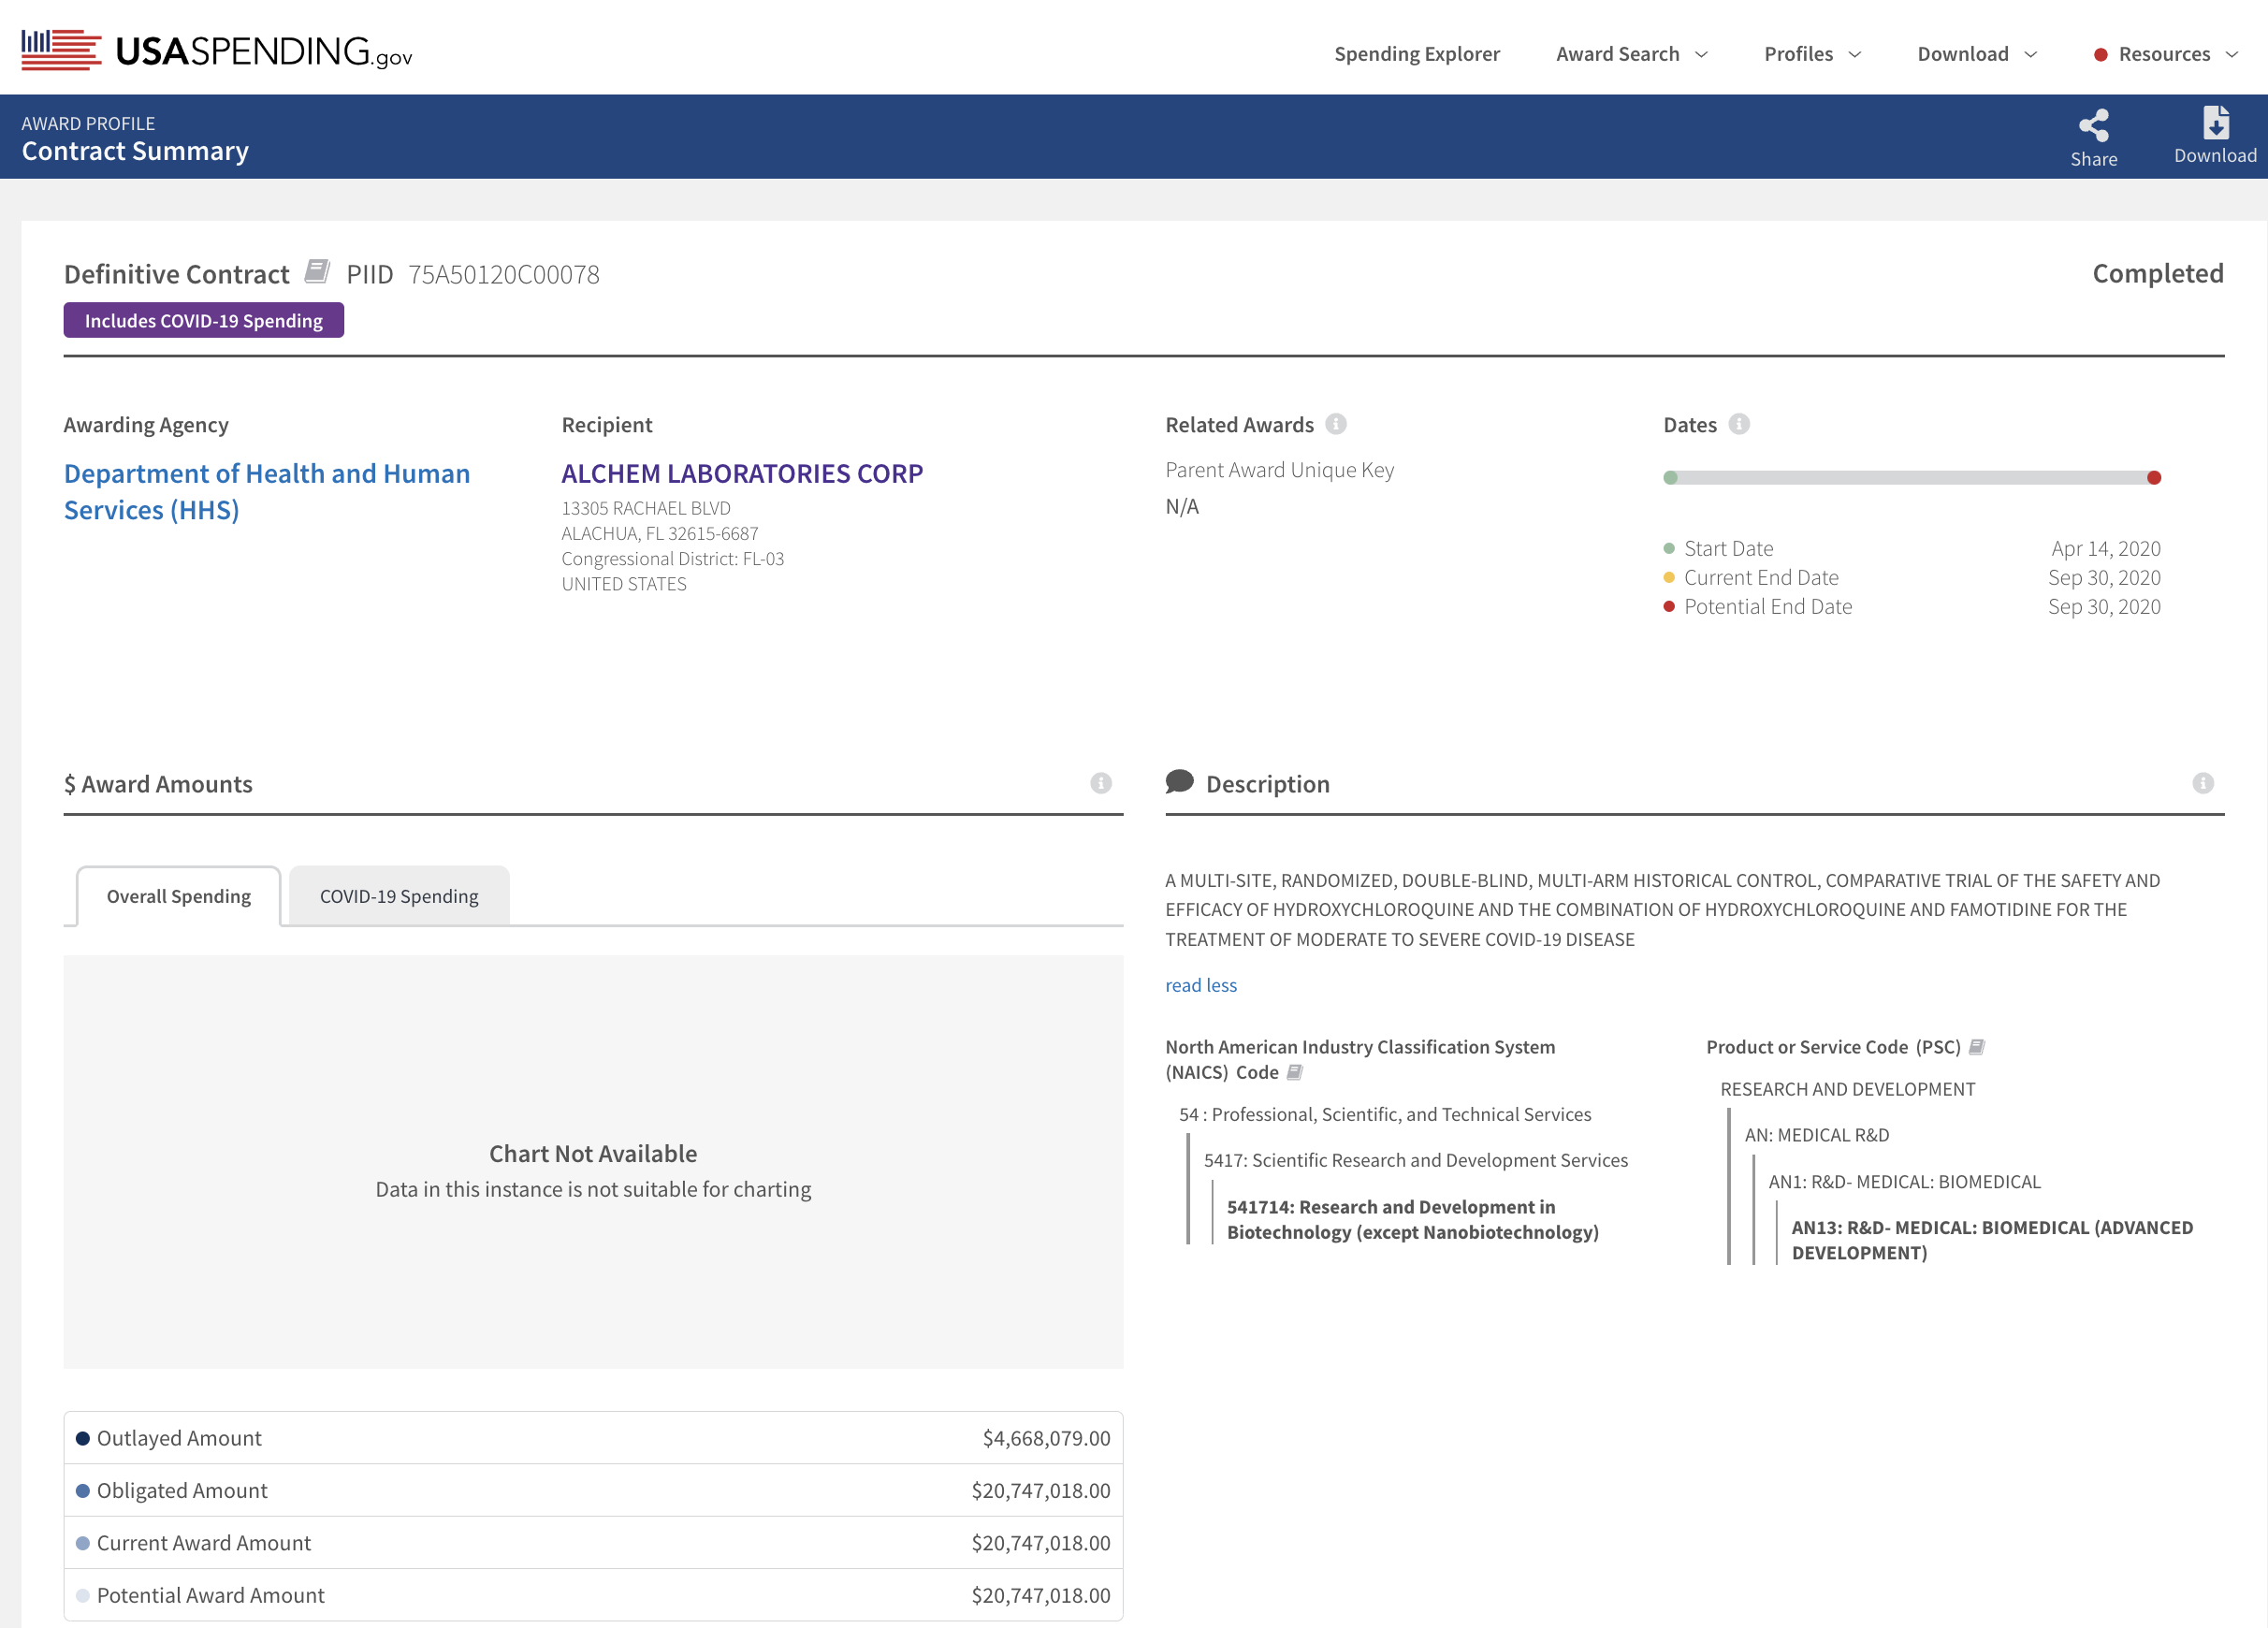Click info icon beside Related Awards

tap(1336, 424)
